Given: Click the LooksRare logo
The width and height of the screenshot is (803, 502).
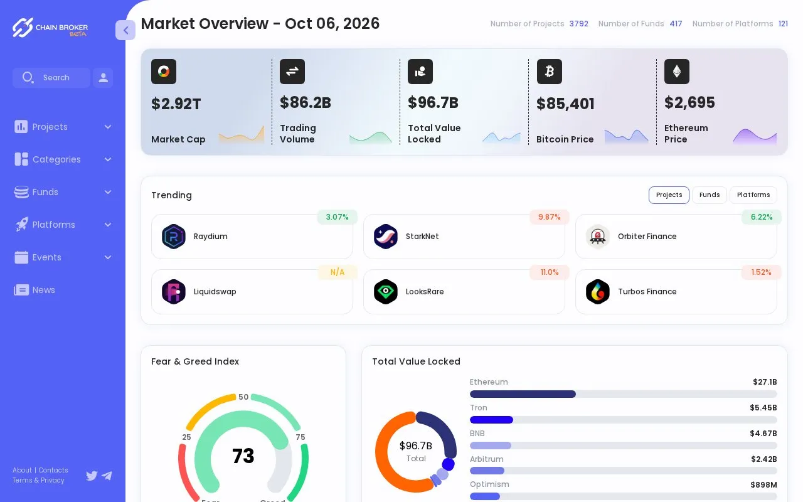Looking at the screenshot, I should [386, 292].
